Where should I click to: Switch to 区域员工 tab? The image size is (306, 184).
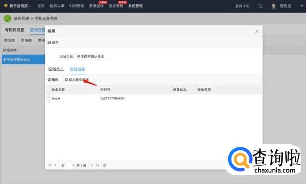pyautogui.click(x=56, y=69)
